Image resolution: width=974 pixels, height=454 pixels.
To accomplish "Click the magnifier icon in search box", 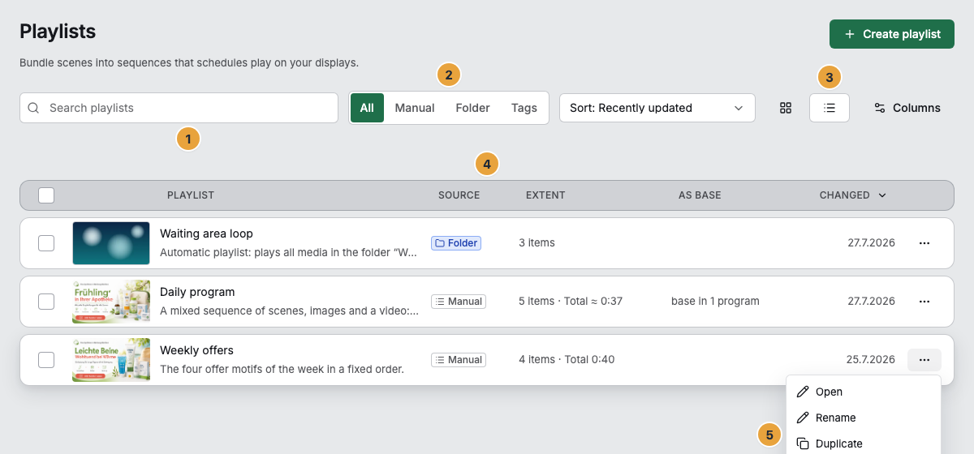I will [x=34, y=108].
